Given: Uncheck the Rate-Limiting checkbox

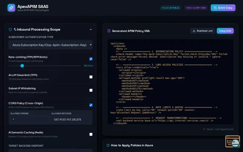Looking at the screenshot, I should pos(91,59).
